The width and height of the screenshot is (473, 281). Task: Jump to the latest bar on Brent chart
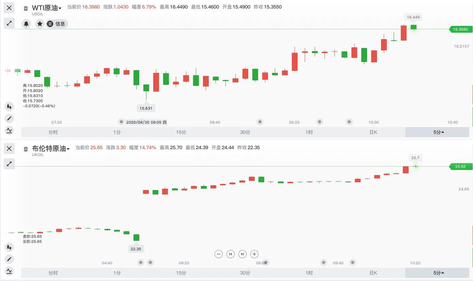(242, 254)
